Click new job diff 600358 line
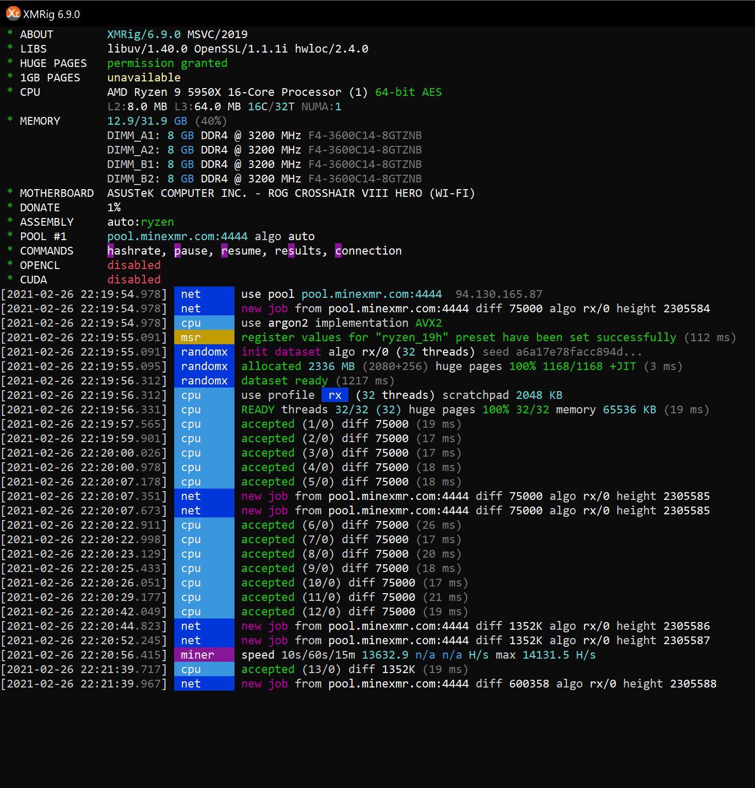This screenshot has height=788, width=755. tap(479, 683)
